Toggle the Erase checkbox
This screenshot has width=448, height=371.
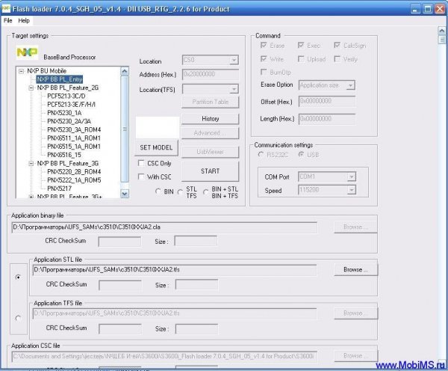click(x=264, y=45)
